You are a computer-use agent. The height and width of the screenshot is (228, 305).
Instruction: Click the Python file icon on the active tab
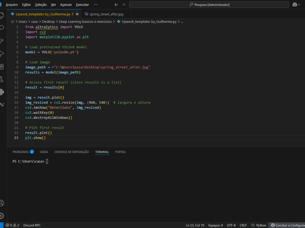tap(13, 14)
